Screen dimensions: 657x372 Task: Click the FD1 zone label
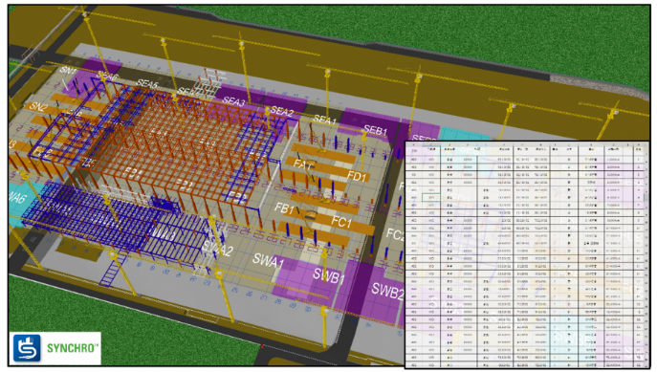(x=357, y=176)
